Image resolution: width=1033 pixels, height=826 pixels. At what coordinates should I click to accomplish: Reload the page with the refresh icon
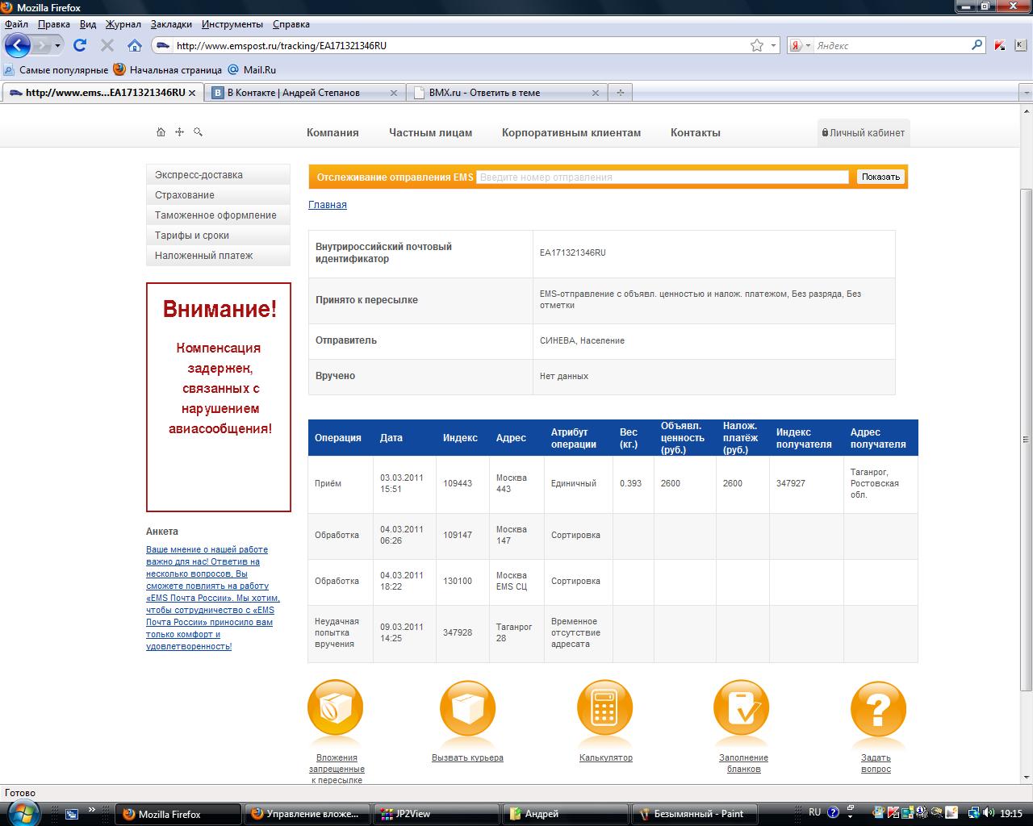[79, 45]
